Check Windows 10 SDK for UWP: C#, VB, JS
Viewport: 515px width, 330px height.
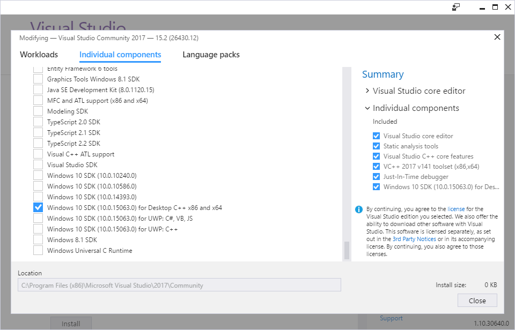(x=38, y=219)
